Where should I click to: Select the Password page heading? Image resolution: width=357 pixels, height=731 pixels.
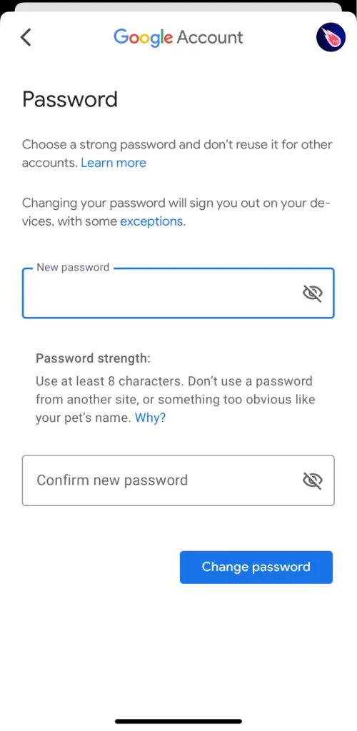[x=70, y=99]
